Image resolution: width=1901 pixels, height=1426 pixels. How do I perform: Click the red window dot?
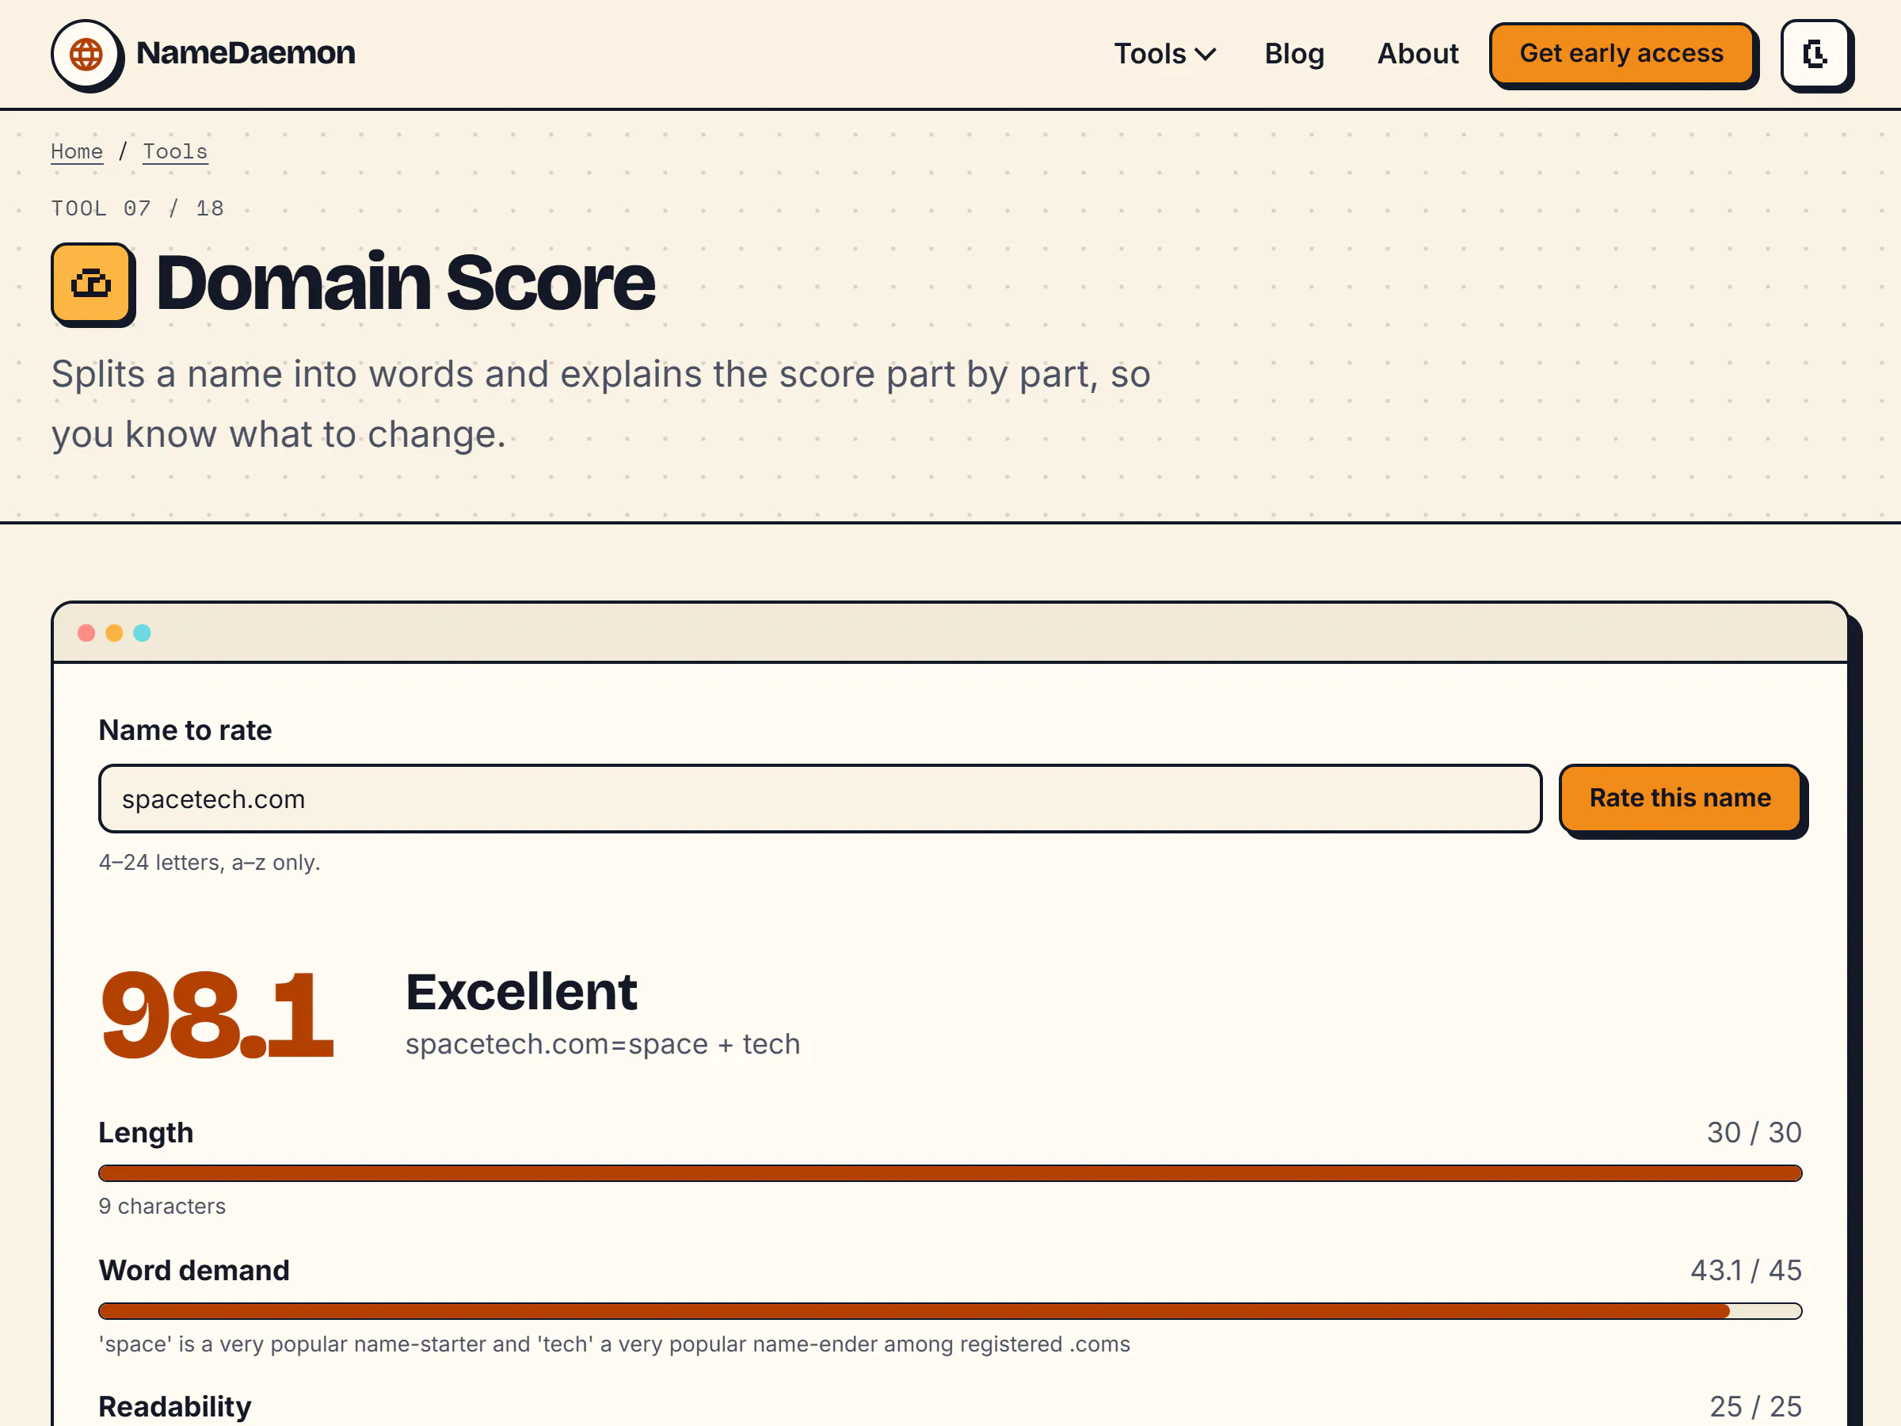[86, 634]
